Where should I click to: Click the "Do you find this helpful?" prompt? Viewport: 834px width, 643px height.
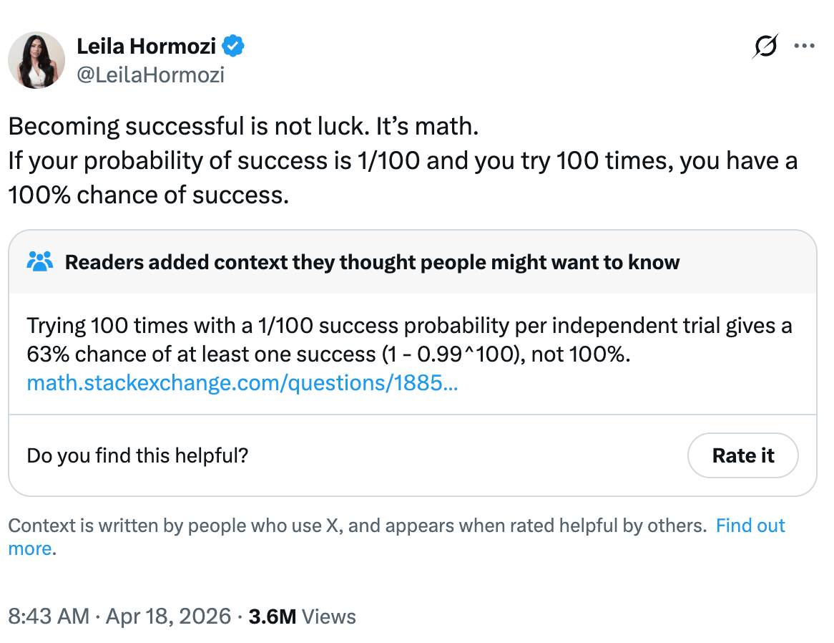pos(137,455)
